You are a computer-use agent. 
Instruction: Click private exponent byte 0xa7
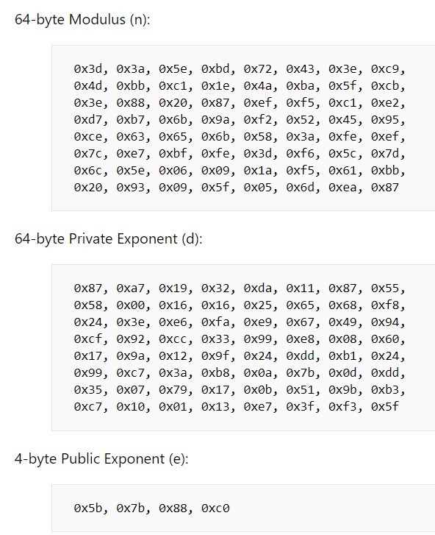click(131, 288)
